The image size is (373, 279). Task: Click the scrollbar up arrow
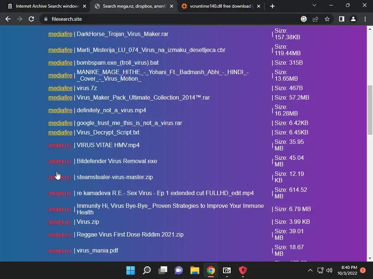pyautogui.click(x=370, y=29)
